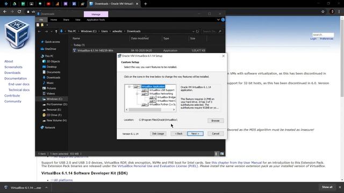Screen dimensions: 344x193
Task: Open Application Tools tab in Explorer
Action: pos(96,20)
